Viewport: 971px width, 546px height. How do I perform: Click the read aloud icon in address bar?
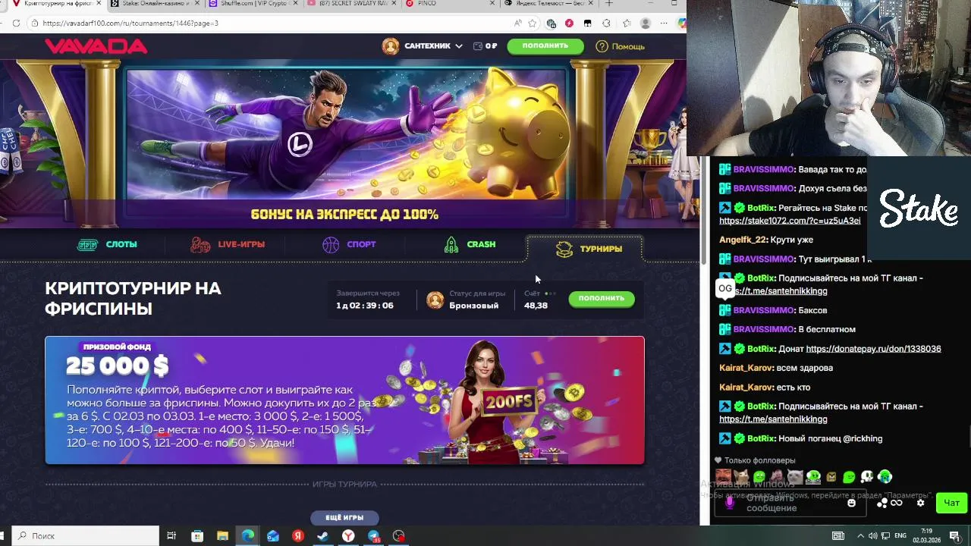517,24
